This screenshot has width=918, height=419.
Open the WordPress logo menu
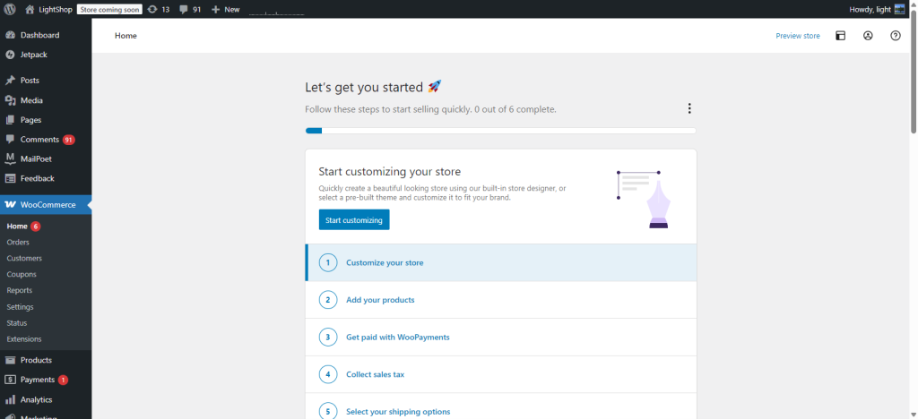point(9,9)
